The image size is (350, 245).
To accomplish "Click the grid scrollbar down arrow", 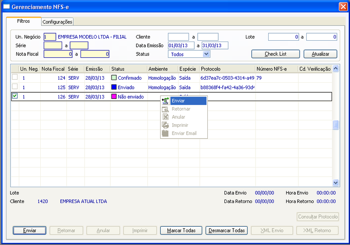I will pos(336,183).
